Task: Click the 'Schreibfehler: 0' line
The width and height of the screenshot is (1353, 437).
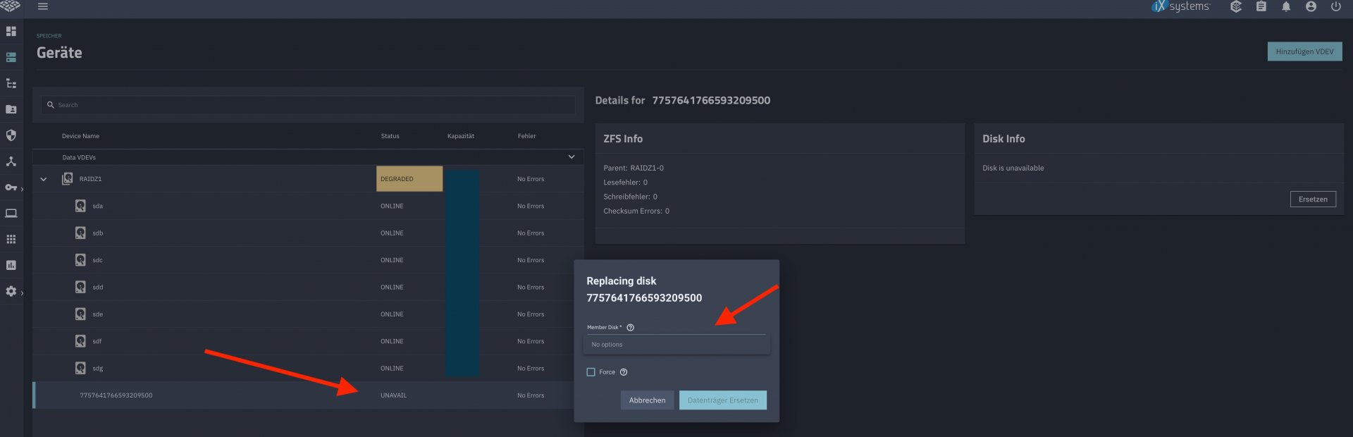Action: [630, 197]
